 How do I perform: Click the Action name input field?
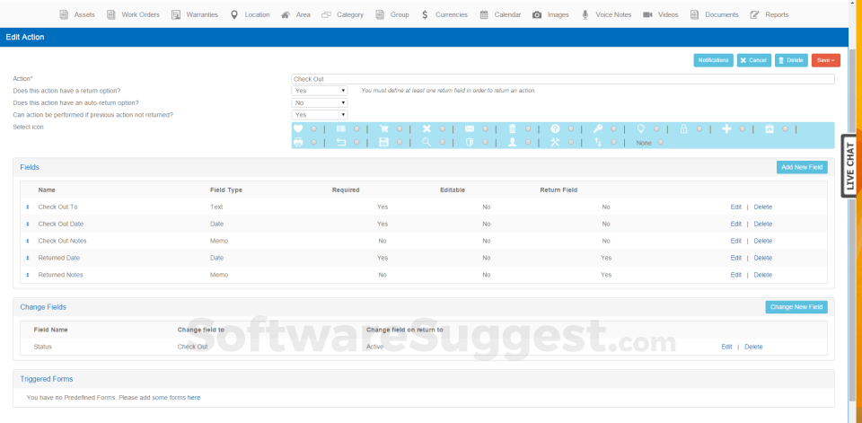[563, 79]
